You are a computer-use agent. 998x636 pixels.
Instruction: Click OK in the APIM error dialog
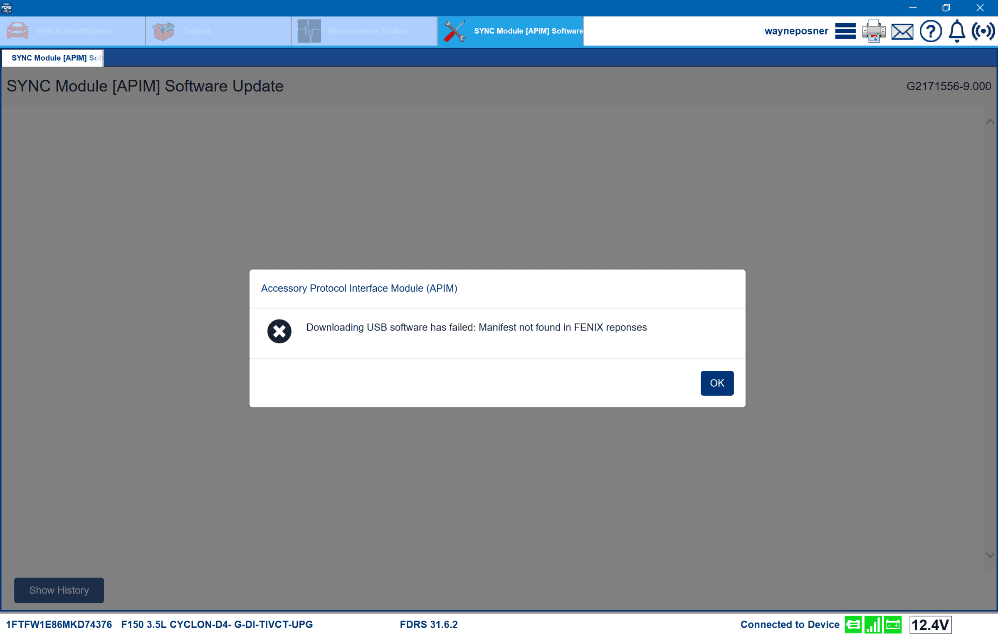[716, 383]
